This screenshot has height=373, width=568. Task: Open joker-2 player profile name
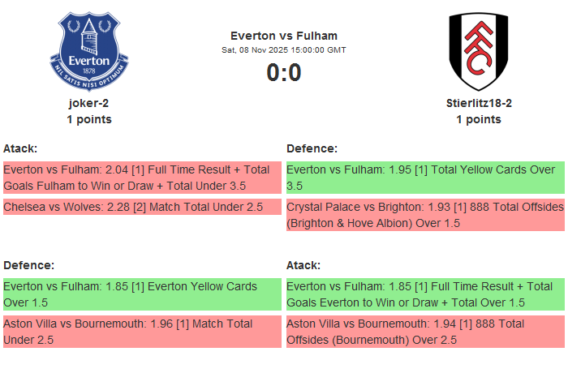89,103
